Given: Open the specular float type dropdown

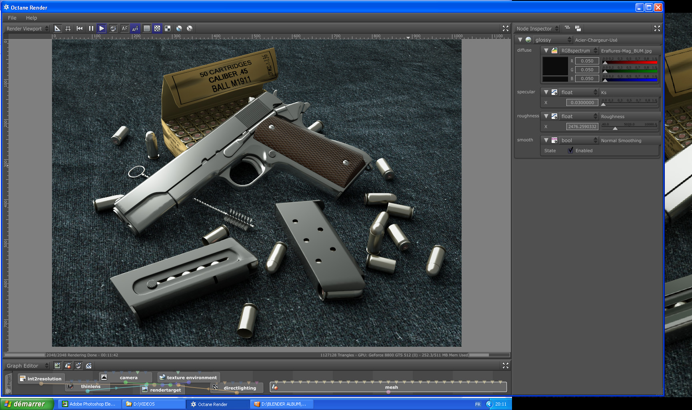Looking at the screenshot, I should pos(579,92).
